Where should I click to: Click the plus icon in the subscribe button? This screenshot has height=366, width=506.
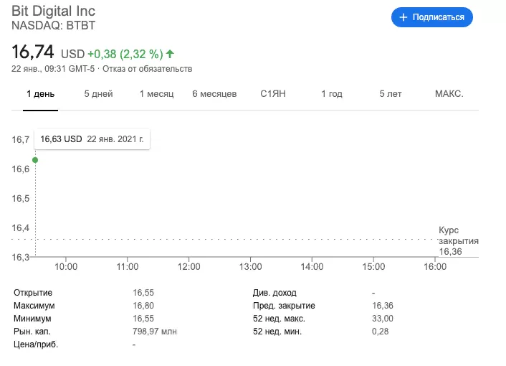pos(404,17)
